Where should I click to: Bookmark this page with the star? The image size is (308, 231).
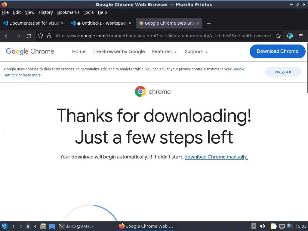(x=278, y=36)
